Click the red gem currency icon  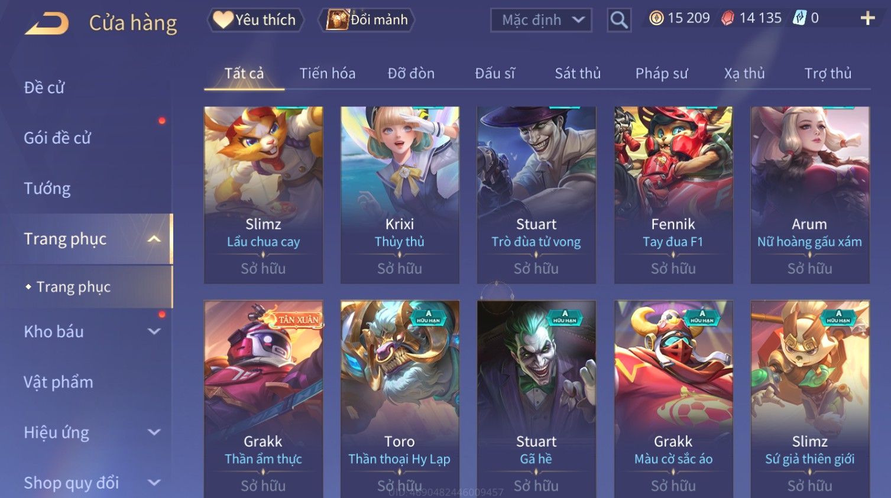click(x=728, y=18)
